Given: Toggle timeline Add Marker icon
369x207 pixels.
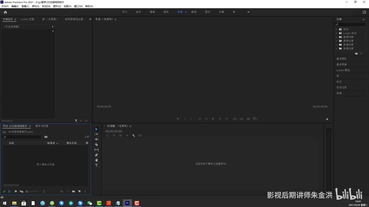Looking at the screenshot, I should click(127, 135).
